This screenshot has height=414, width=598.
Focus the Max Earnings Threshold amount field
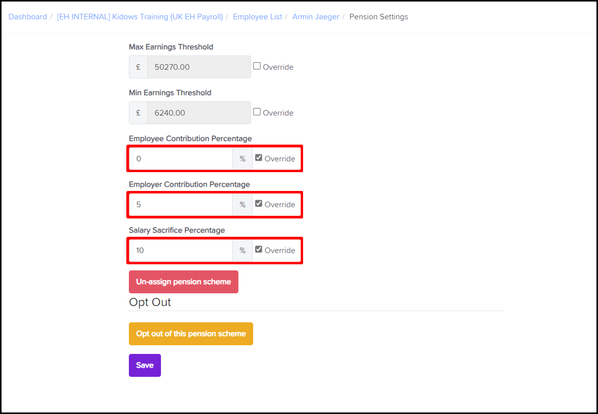coord(199,67)
